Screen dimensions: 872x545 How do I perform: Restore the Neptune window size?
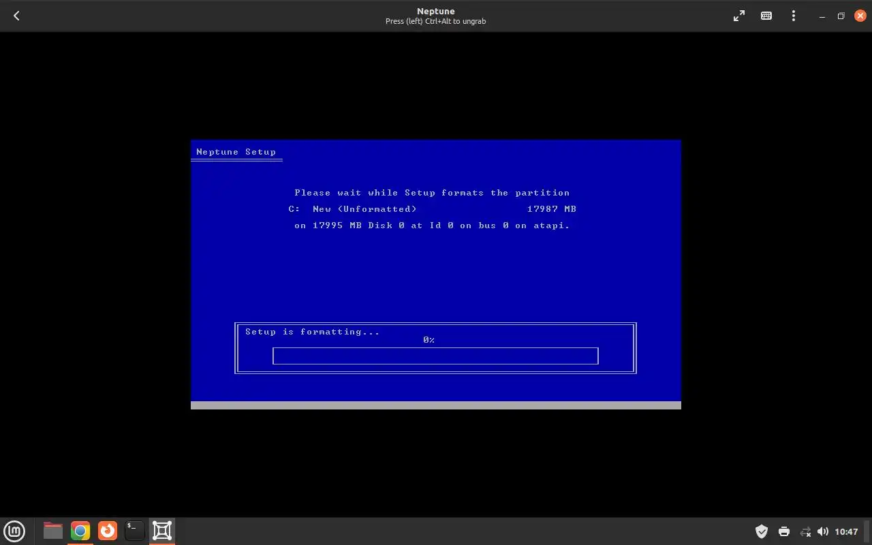coord(841,16)
